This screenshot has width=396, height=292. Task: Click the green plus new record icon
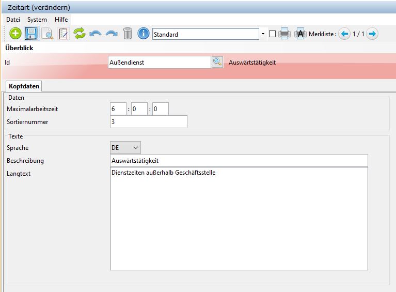16,34
